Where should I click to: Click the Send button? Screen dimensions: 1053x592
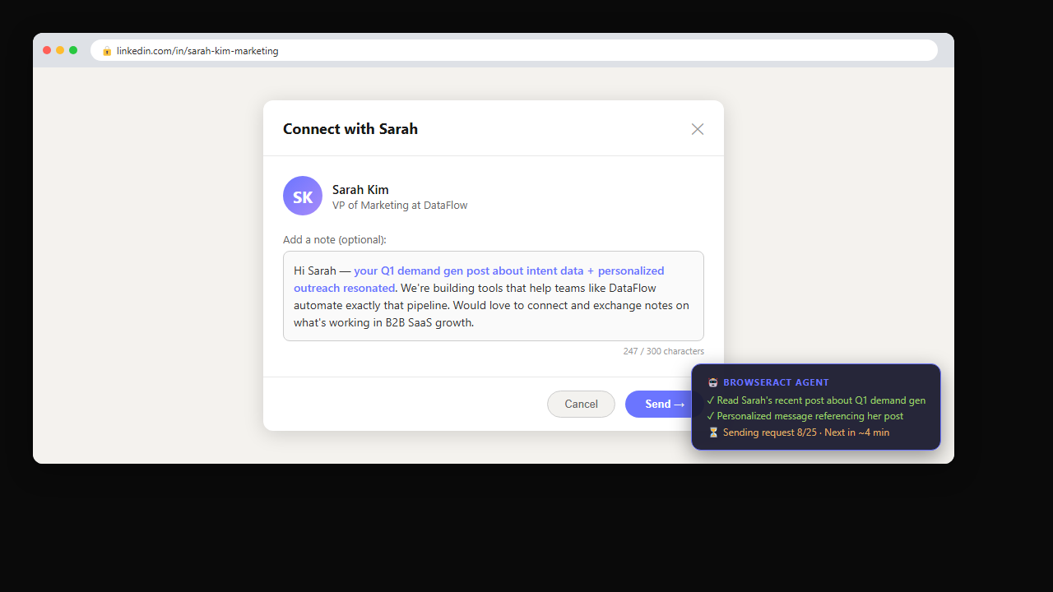click(x=665, y=404)
